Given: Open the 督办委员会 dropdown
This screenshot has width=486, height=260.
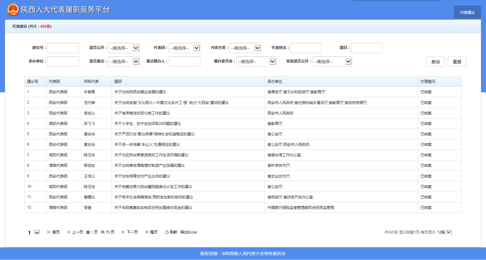Looking at the screenshot, I should pos(256,62).
